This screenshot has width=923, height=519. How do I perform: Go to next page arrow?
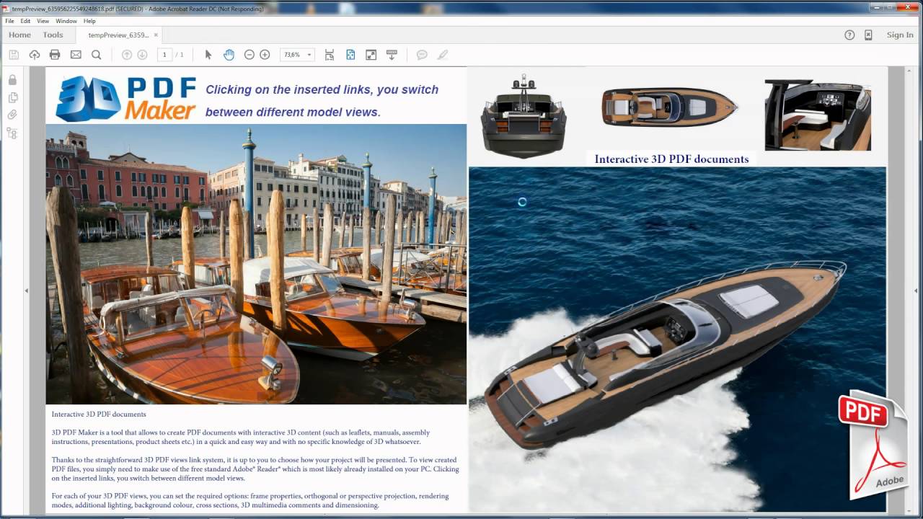point(142,55)
